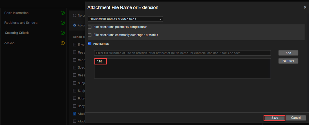Uncheck the File names checkbox
Image resolution: width=309 pixels, height=125 pixels.
coord(90,44)
